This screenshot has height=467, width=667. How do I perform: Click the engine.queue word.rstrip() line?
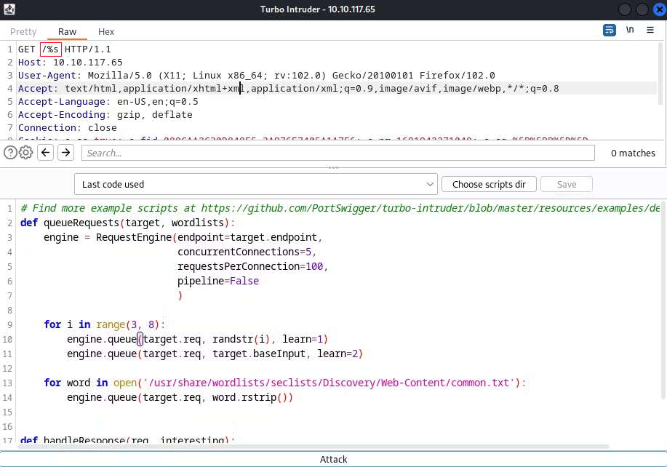click(180, 397)
